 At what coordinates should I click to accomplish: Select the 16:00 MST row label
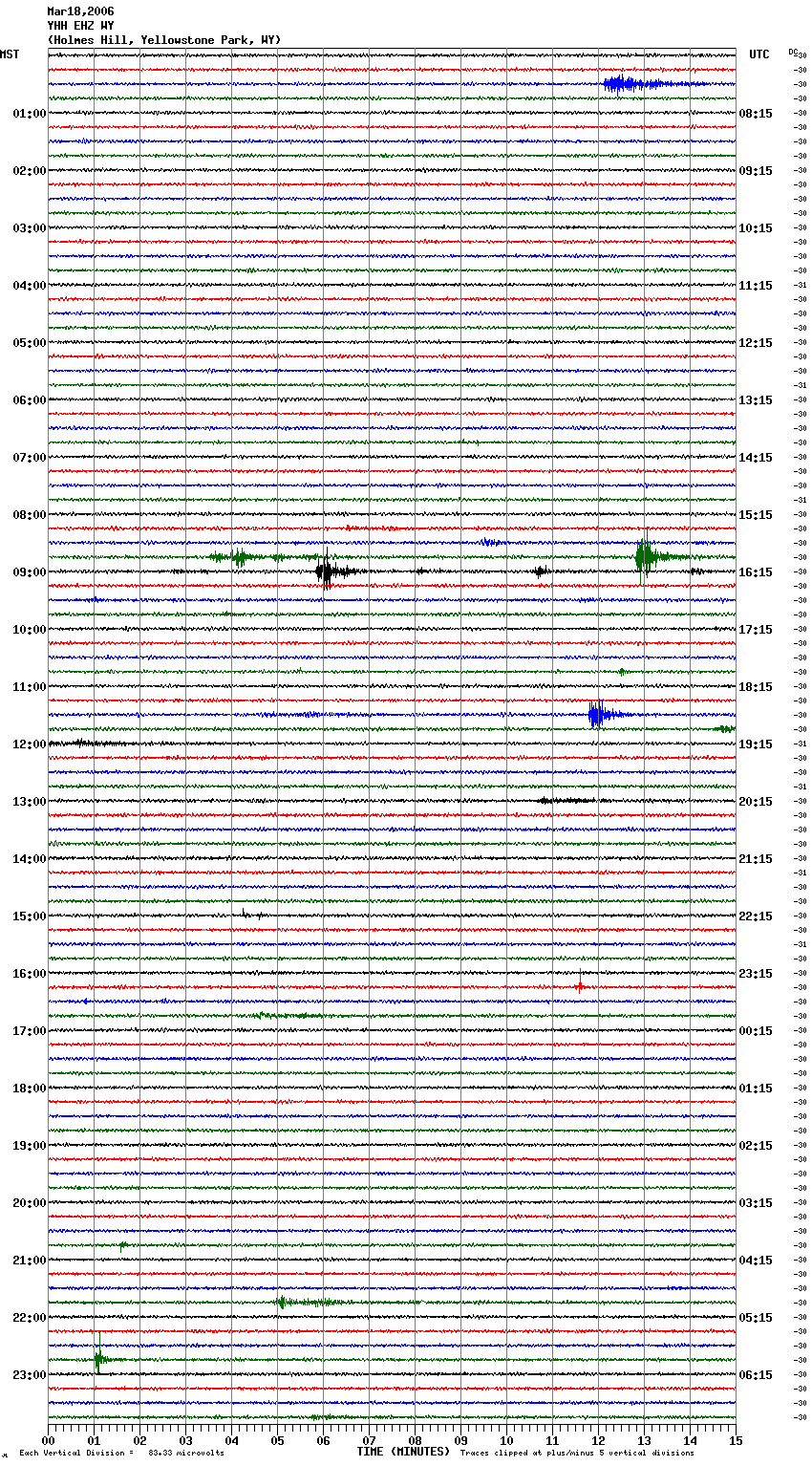(x=29, y=974)
